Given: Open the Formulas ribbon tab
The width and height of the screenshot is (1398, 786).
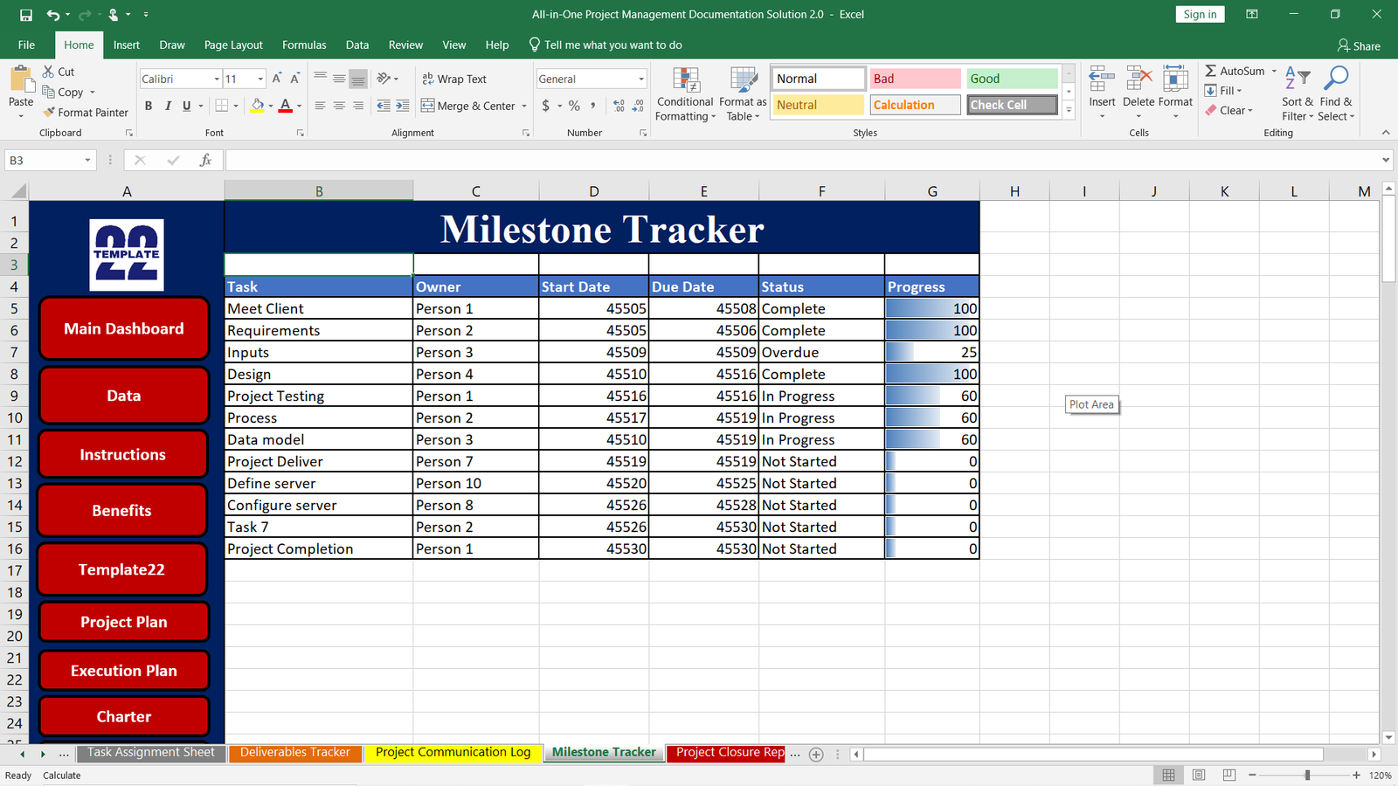Looking at the screenshot, I should (x=304, y=45).
